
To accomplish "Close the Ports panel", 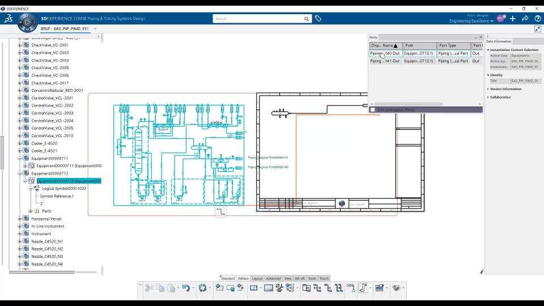I will [481, 37].
